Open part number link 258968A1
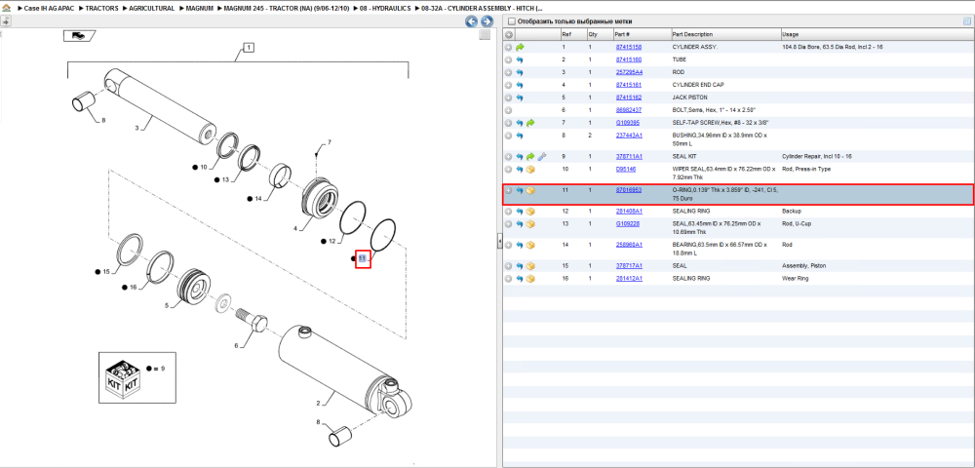 [629, 245]
